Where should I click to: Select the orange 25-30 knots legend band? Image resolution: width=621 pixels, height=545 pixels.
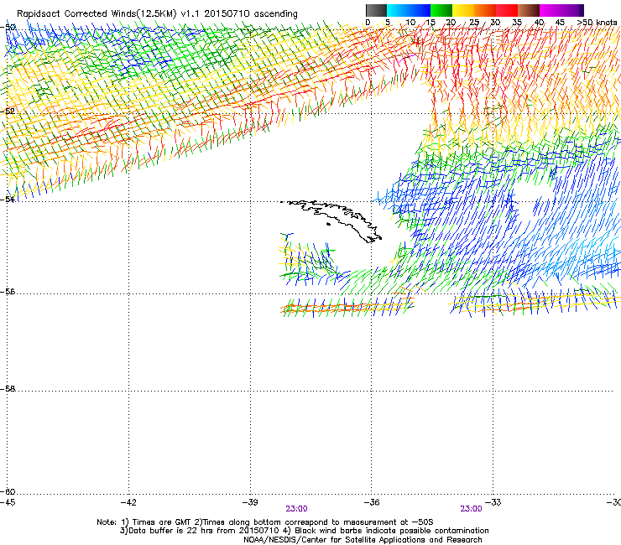click(x=485, y=10)
